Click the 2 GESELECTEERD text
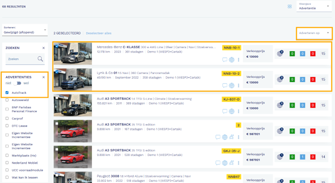Viewport: 335px width, 183px height. [67, 33]
